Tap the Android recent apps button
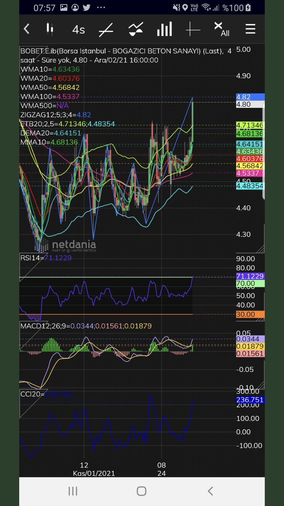The image size is (284, 506). click(73, 491)
